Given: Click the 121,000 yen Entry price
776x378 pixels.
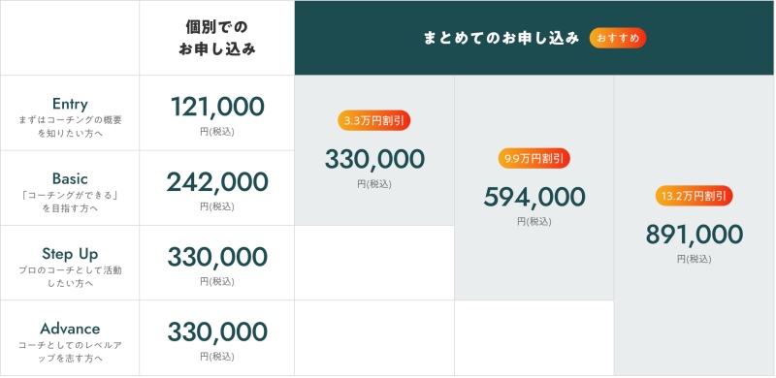Looking at the screenshot, I should point(216,107).
